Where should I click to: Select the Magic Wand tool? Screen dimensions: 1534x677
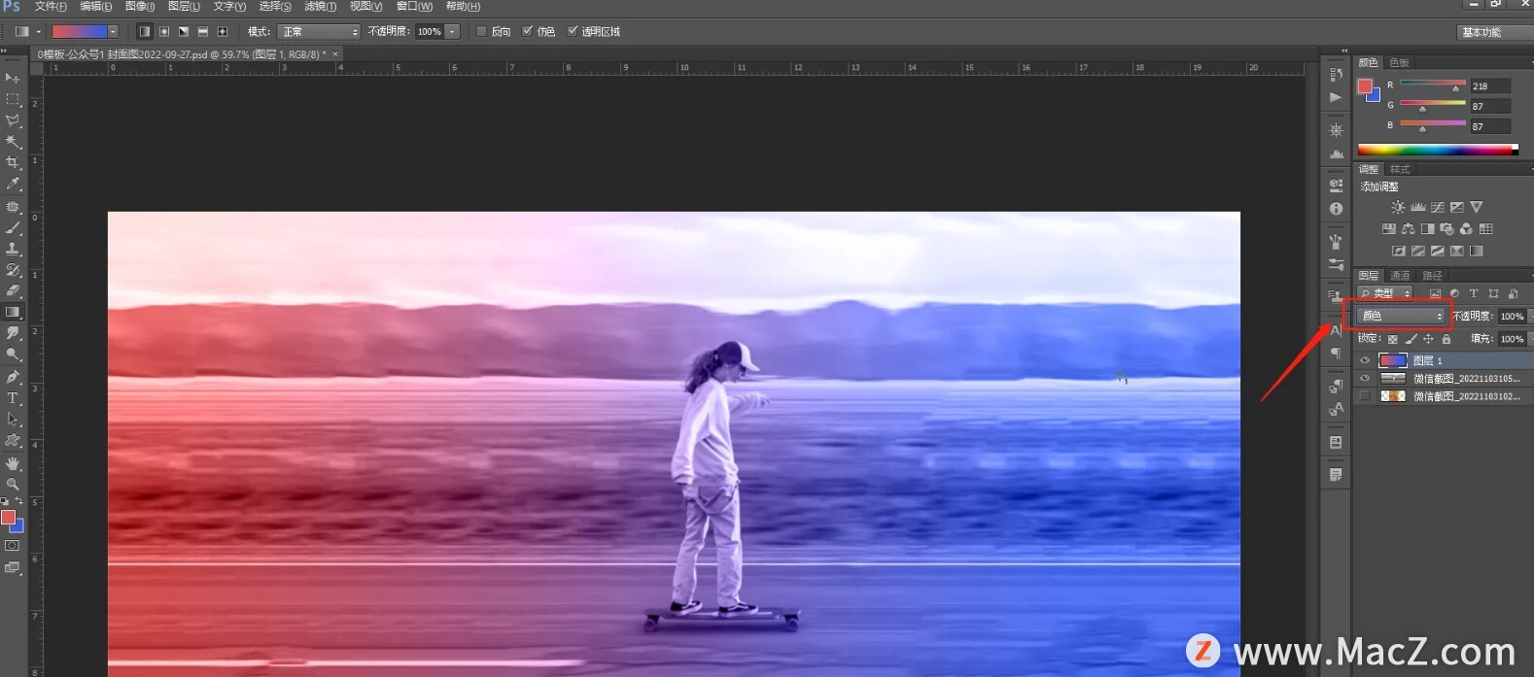point(13,142)
